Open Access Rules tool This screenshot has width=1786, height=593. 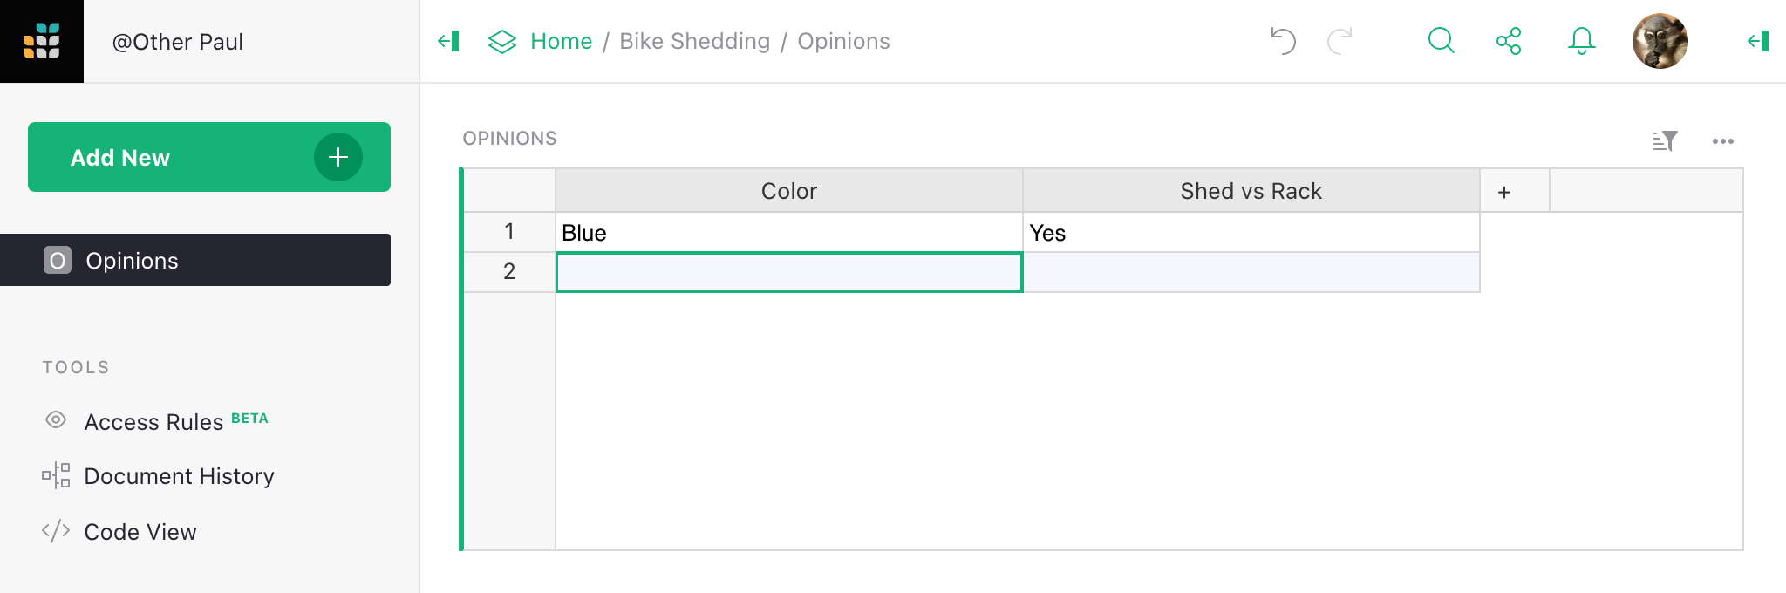154,422
